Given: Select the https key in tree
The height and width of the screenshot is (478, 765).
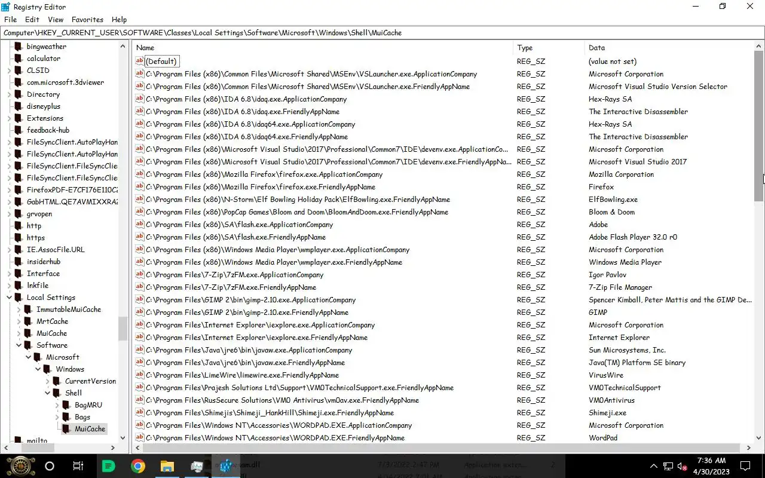Looking at the screenshot, I should [35, 238].
